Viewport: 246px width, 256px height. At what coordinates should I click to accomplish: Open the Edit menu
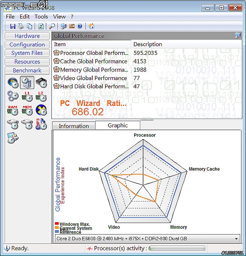coord(25,17)
